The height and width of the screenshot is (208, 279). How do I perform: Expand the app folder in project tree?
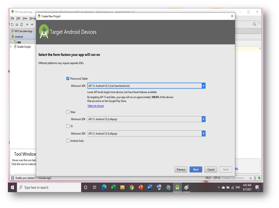click(11, 42)
